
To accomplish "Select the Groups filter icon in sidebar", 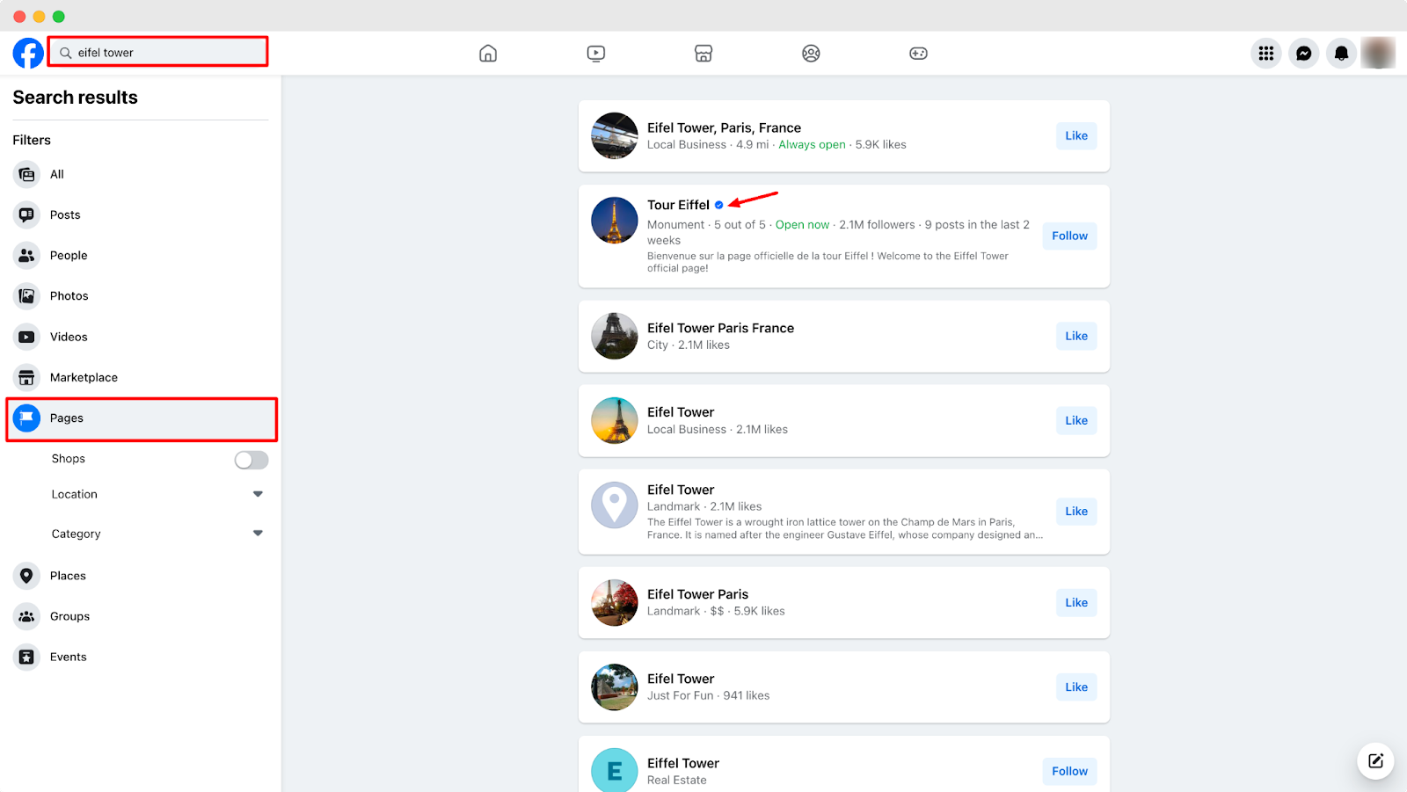I will tap(26, 616).
